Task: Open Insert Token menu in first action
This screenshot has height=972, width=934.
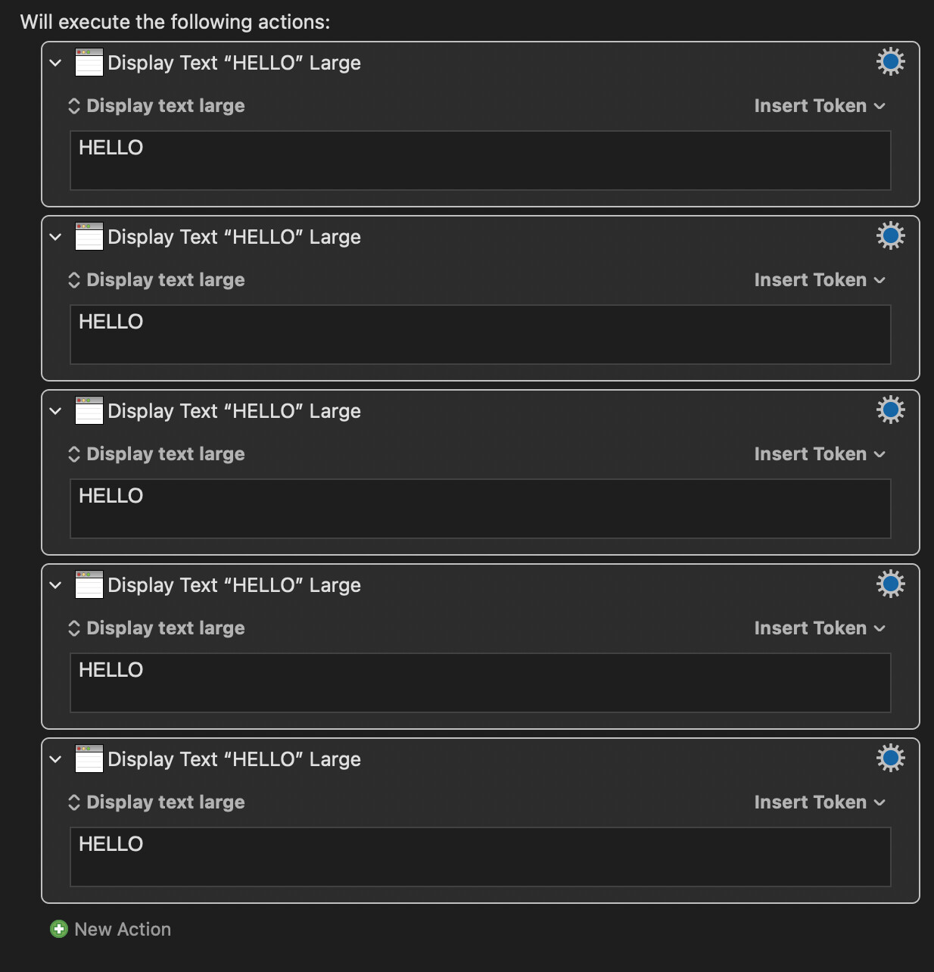Action: click(819, 106)
